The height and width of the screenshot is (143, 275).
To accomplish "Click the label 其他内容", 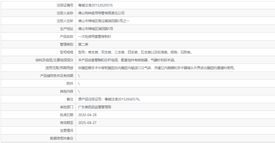I will 66,91.
